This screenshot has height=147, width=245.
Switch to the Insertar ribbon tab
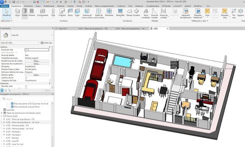(x=70, y=6)
